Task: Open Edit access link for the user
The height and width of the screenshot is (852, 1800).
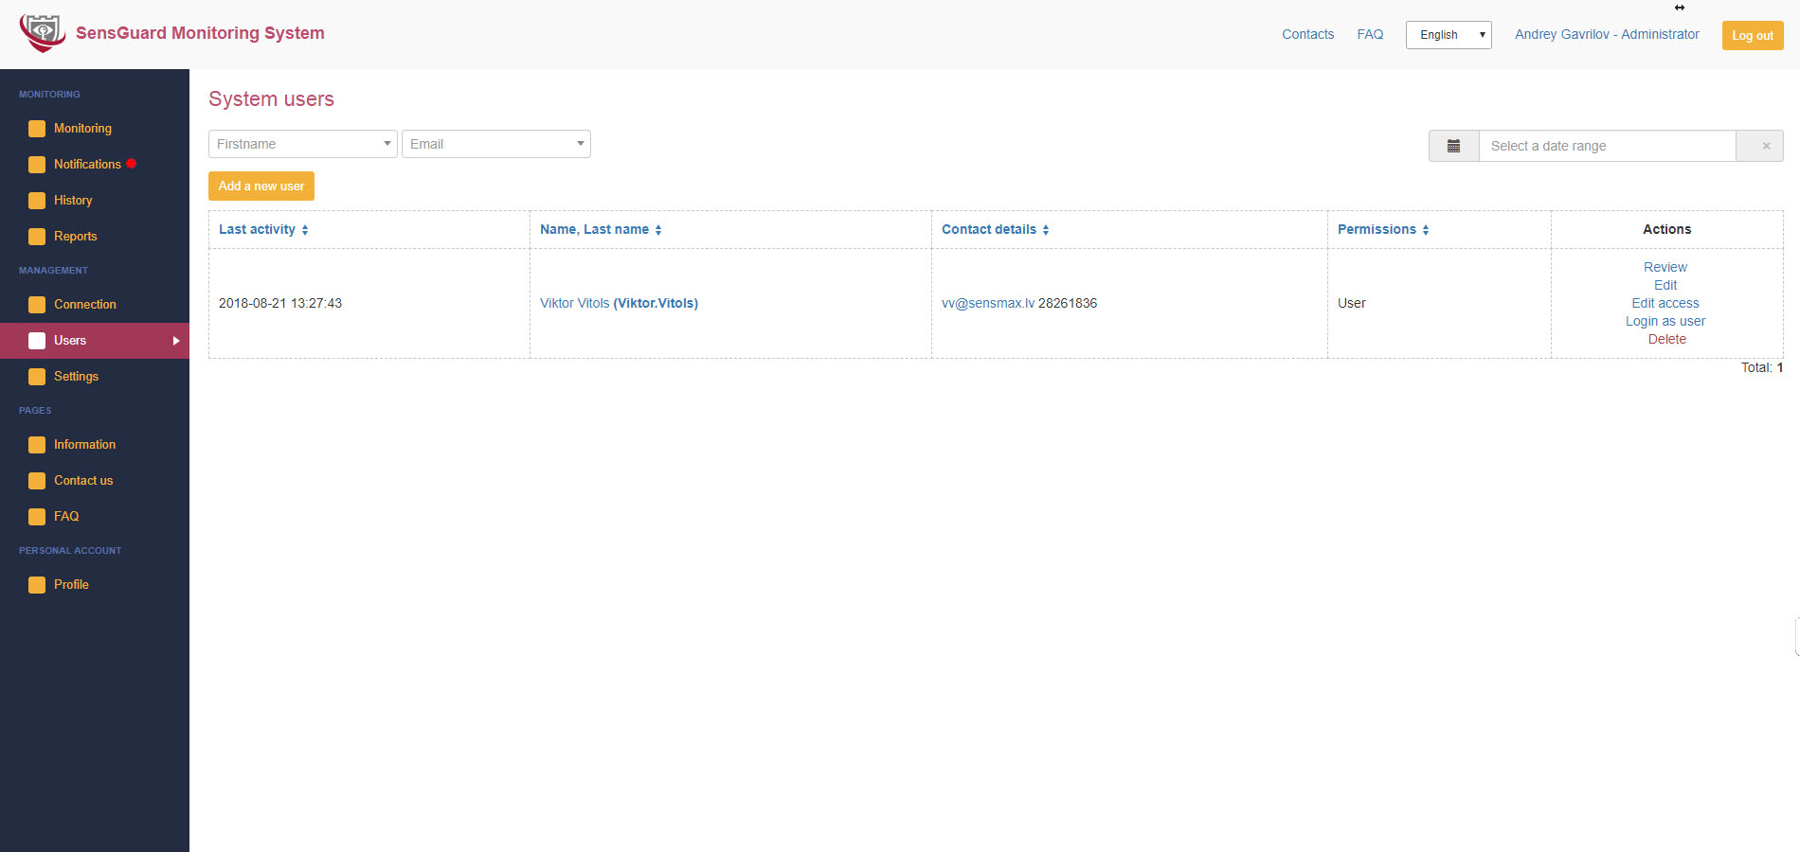Action: tap(1665, 304)
